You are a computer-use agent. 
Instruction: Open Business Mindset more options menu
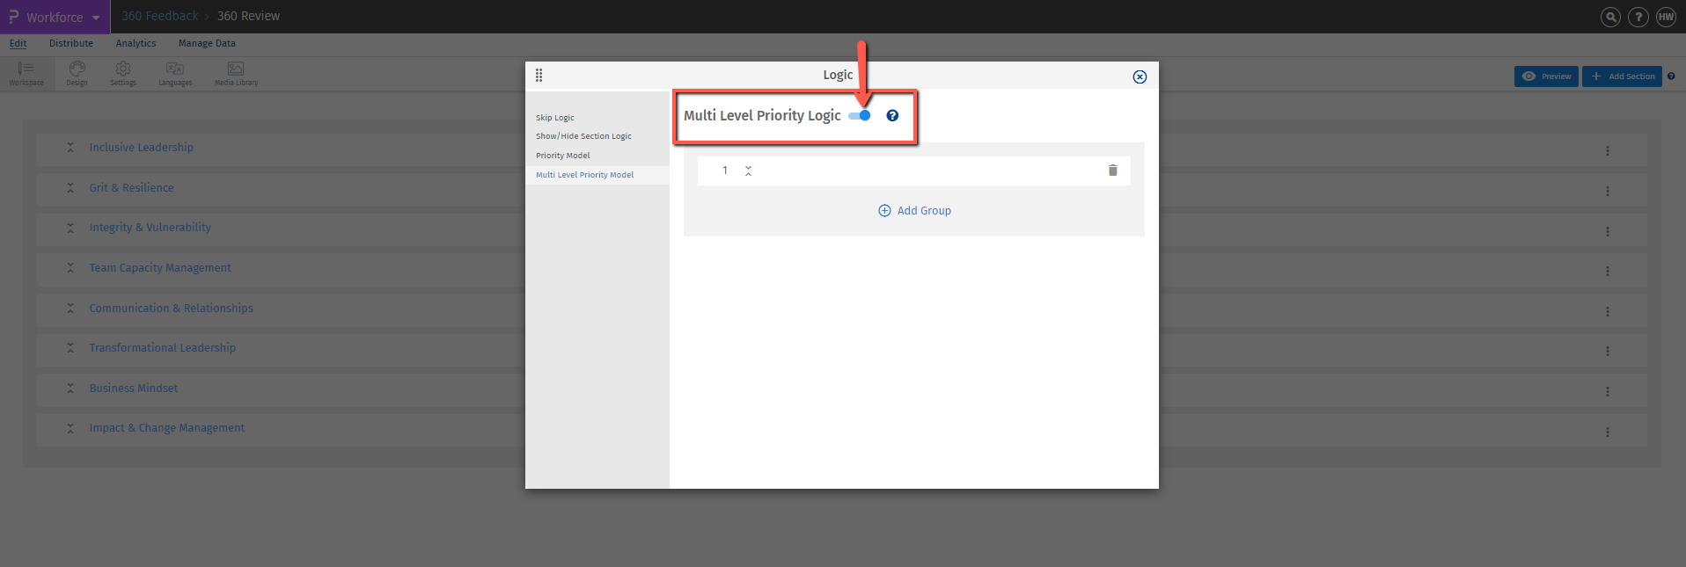1608,392
